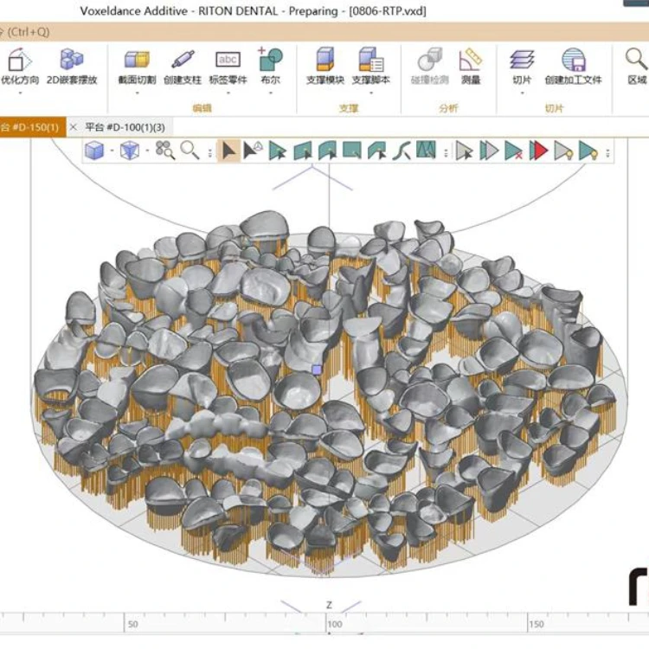649x649 pixels.
Task: Expand the 支撑脚本 dropdown arrow
Action: pos(371,93)
